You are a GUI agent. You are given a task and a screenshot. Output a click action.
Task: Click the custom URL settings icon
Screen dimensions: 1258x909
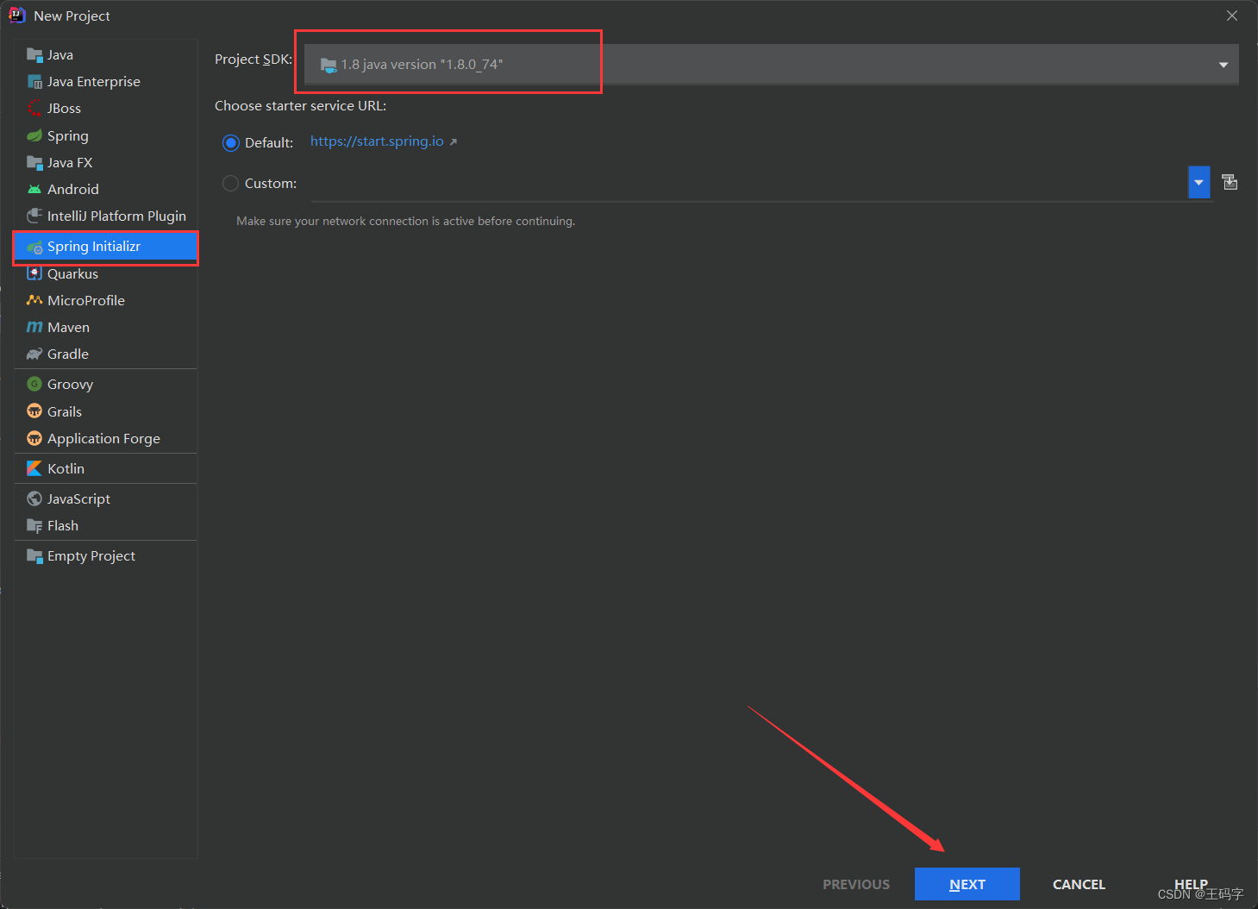[x=1230, y=182]
